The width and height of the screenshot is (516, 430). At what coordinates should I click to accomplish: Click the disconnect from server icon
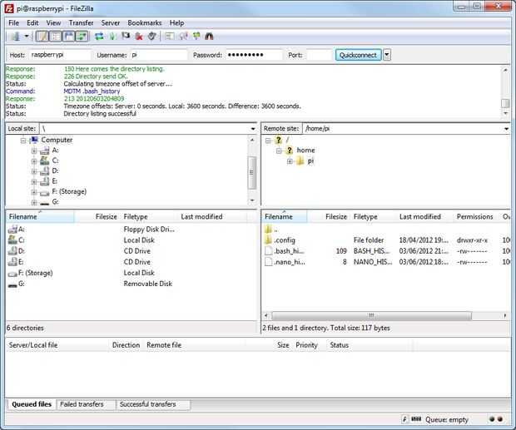[x=139, y=37]
